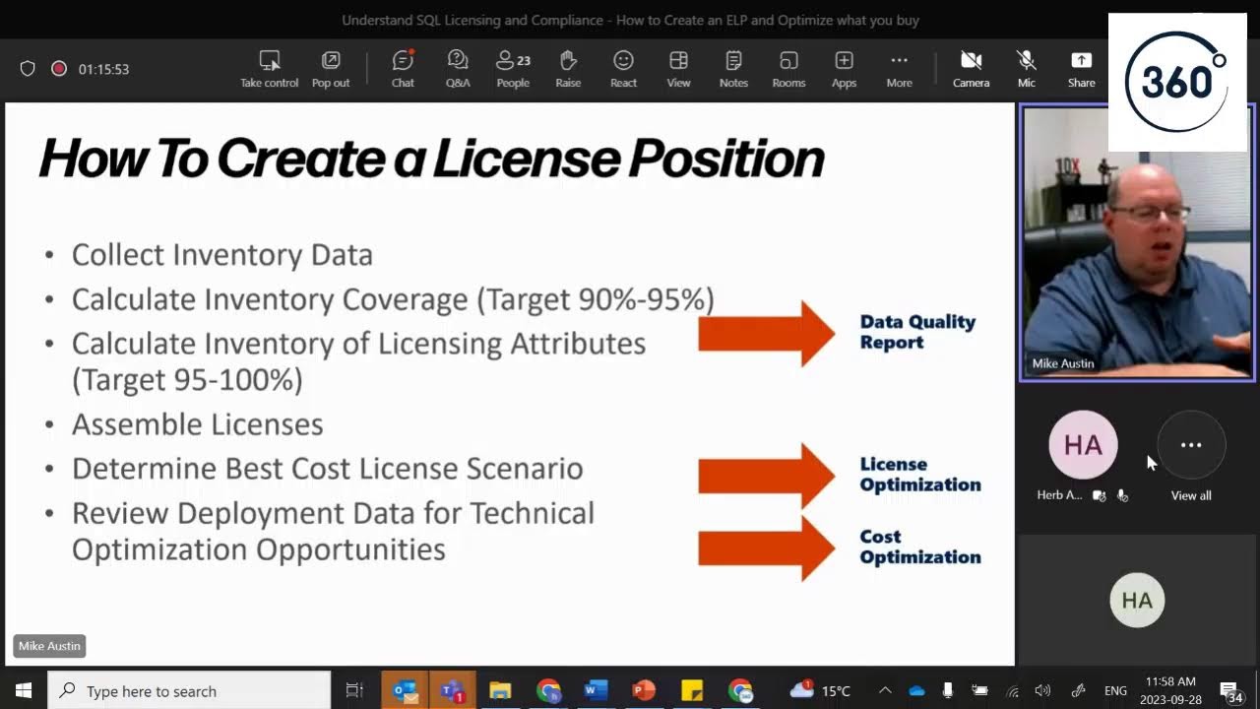Click the meeting timer 01:15:53
Viewport: 1260px width, 709px height.
pos(103,69)
